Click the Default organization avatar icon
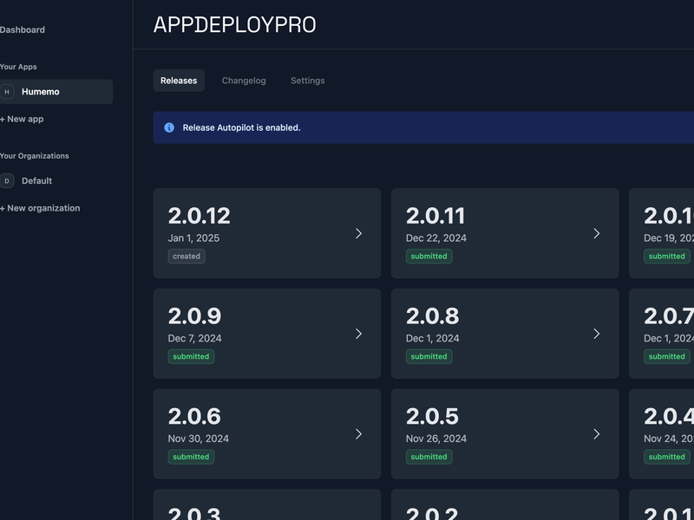Screen dimensions: 694x520 [8, 181]
